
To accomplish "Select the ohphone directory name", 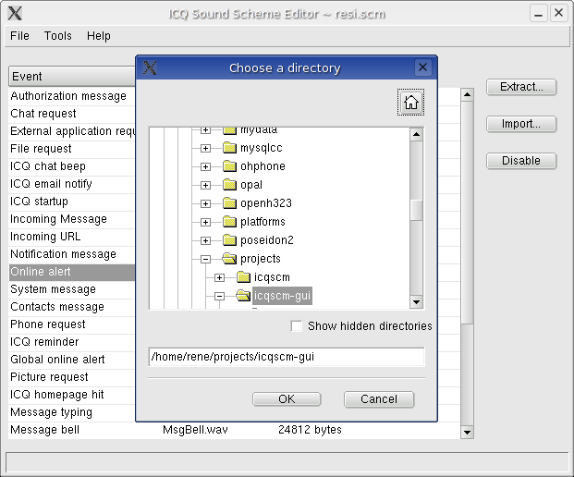I will pyautogui.click(x=263, y=166).
